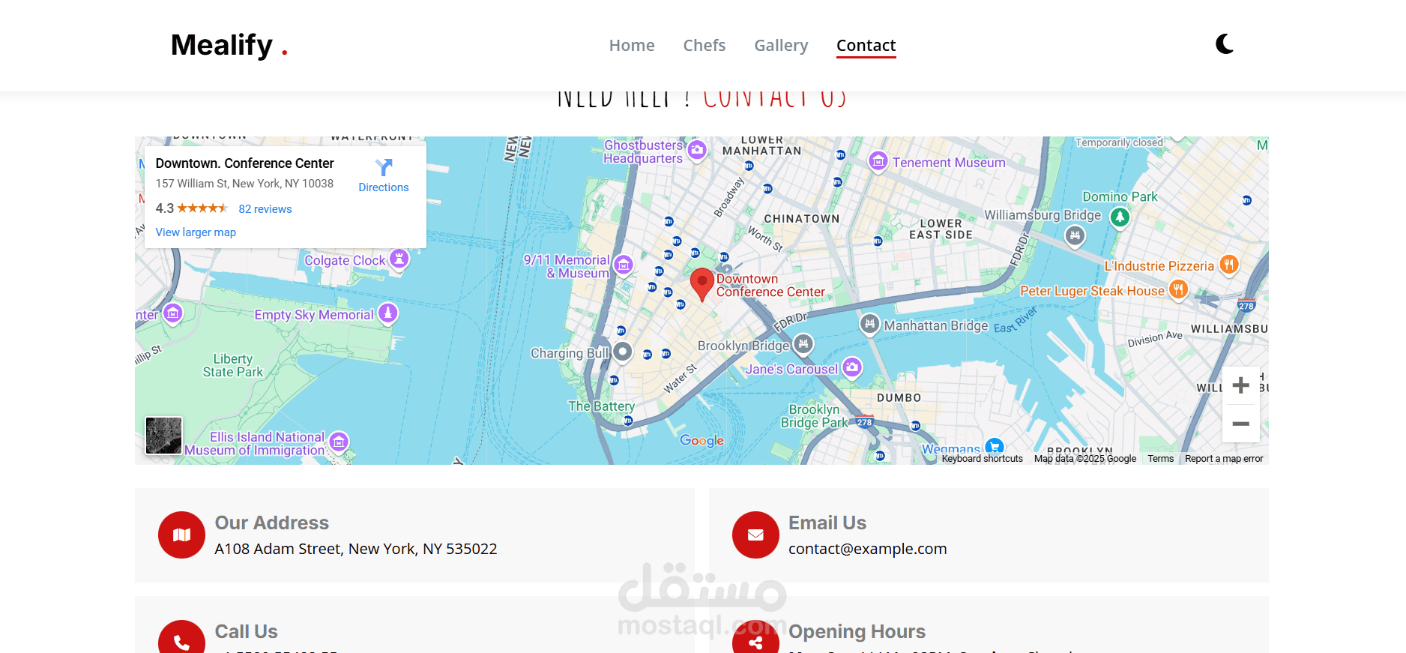The image size is (1406, 653).
Task: Click the Opening Hours share icon
Action: 755,637
